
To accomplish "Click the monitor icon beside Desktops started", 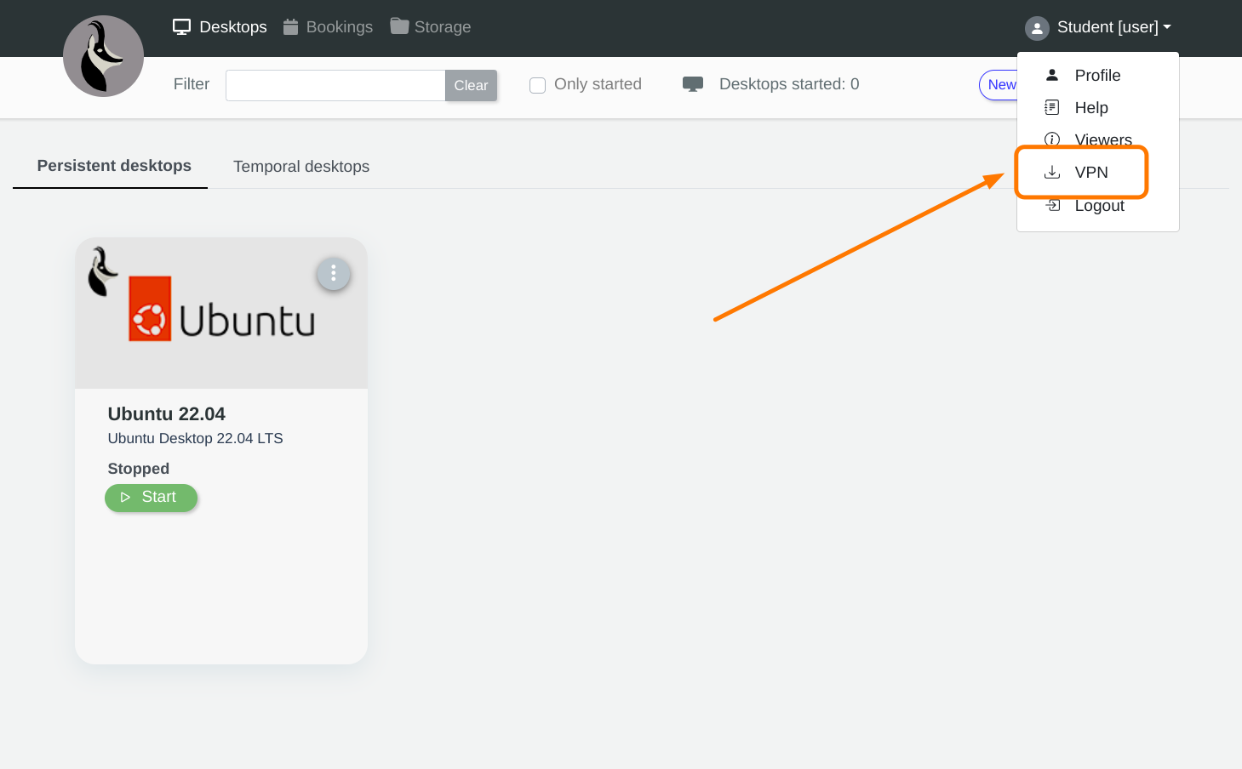I will pyautogui.click(x=692, y=84).
